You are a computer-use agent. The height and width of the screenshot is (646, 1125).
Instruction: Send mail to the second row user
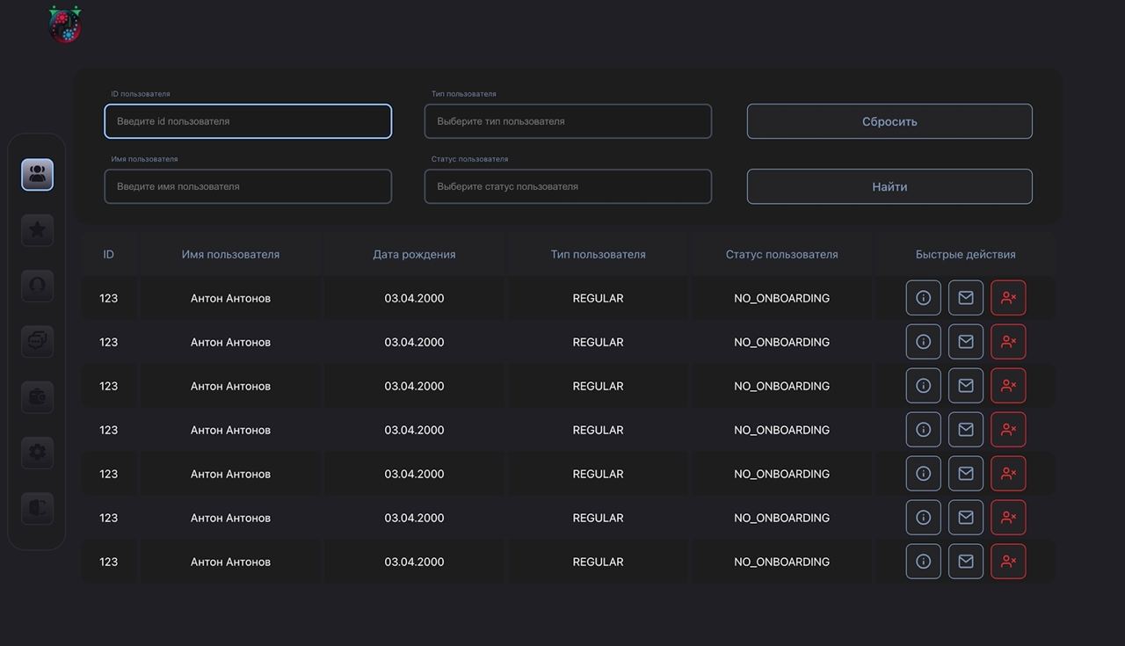coord(965,342)
